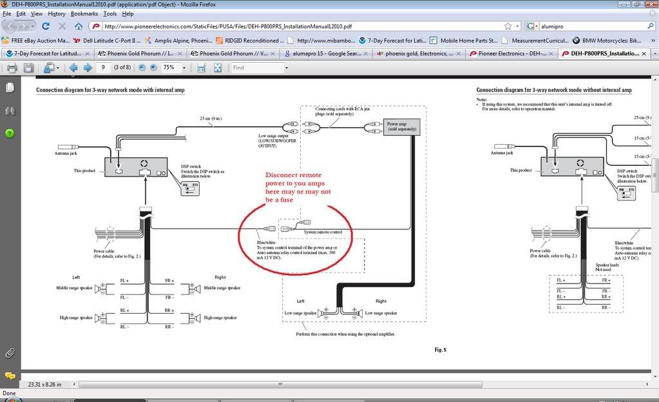Go to next PDF page arrow
This screenshot has width=659, height=402.
pos(88,68)
